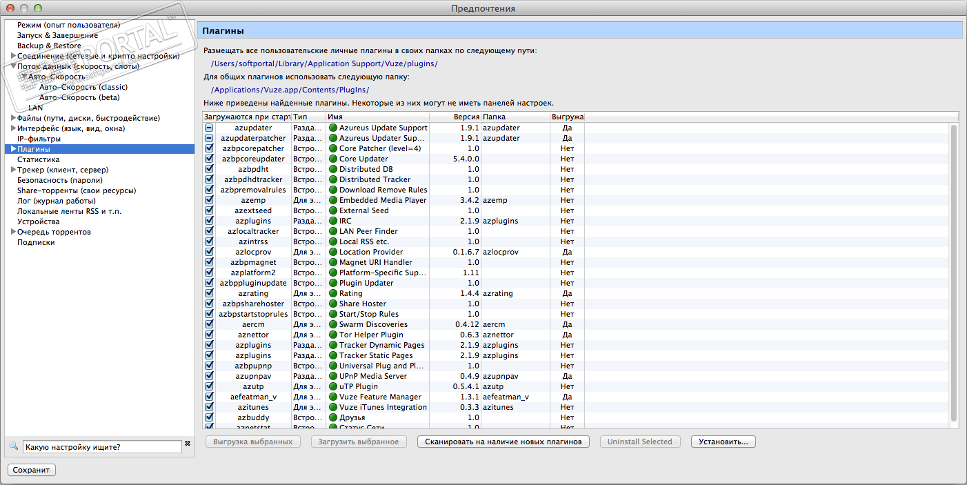Expand the Интерфейс tree node
Screen dimensions: 967x485
point(13,128)
